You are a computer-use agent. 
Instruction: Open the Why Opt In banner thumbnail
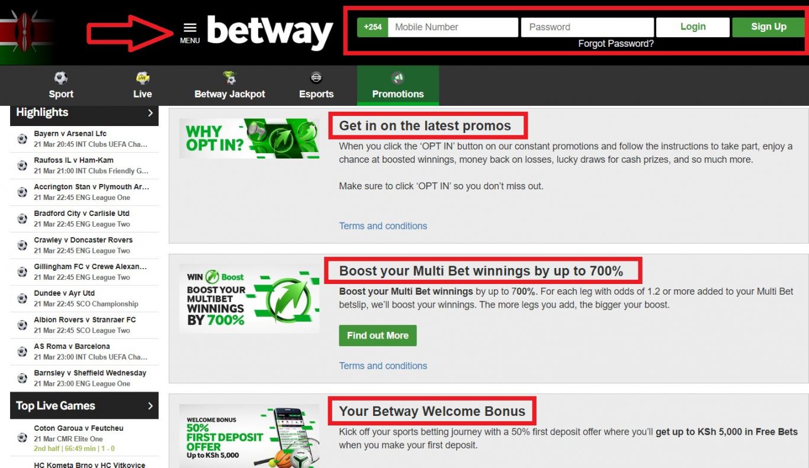pos(249,138)
